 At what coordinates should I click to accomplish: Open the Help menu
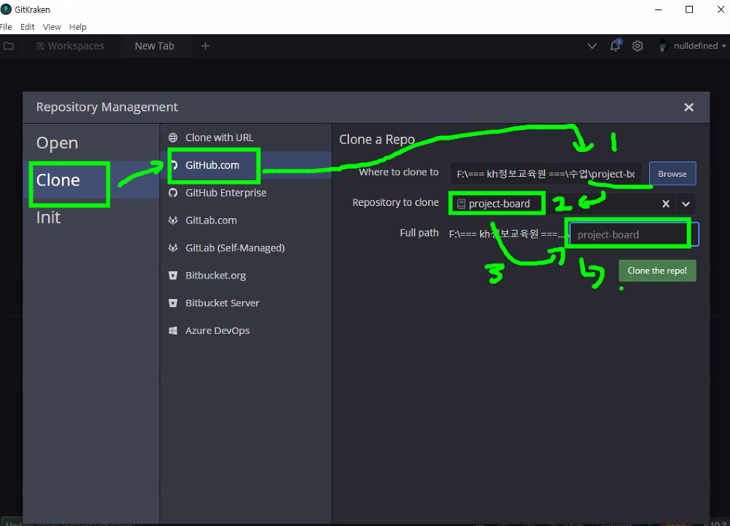click(x=78, y=27)
